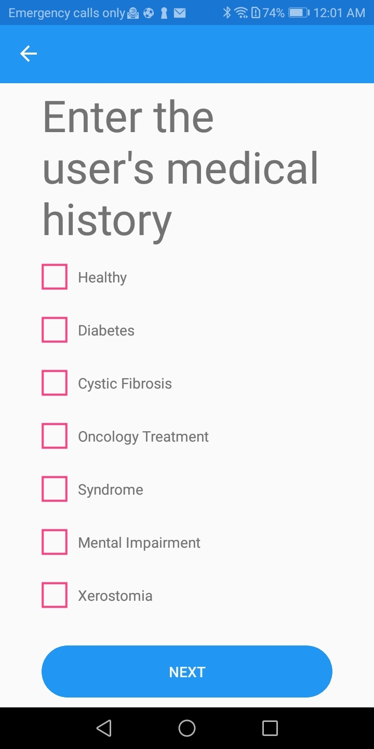Tap the Android home circle button

187,728
